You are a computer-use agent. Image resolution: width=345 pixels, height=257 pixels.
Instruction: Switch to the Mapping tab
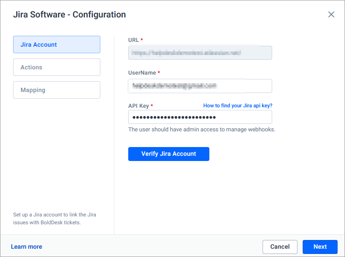[x=57, y=90]
